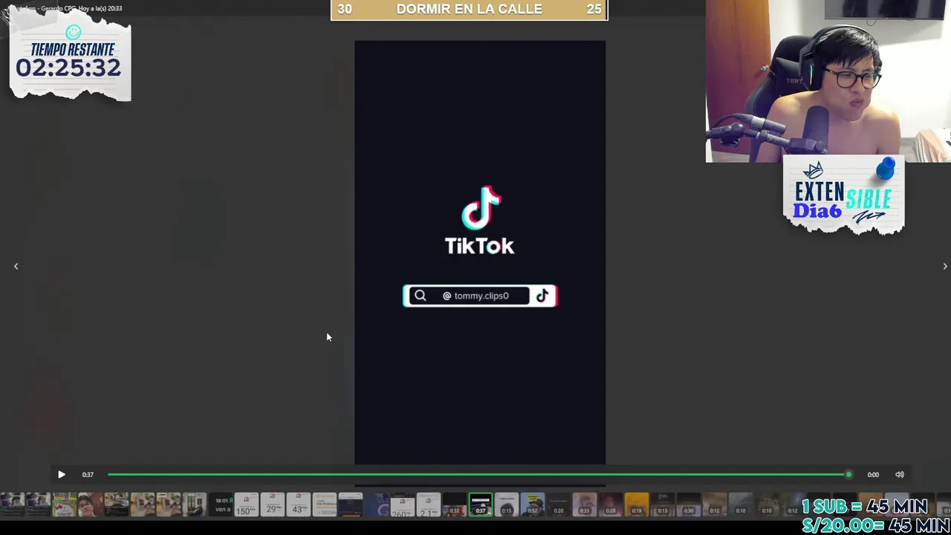Open the face with glasses photo thumbnail
The width and height of the screenshot is (951, 535).
tap(90, 505)
